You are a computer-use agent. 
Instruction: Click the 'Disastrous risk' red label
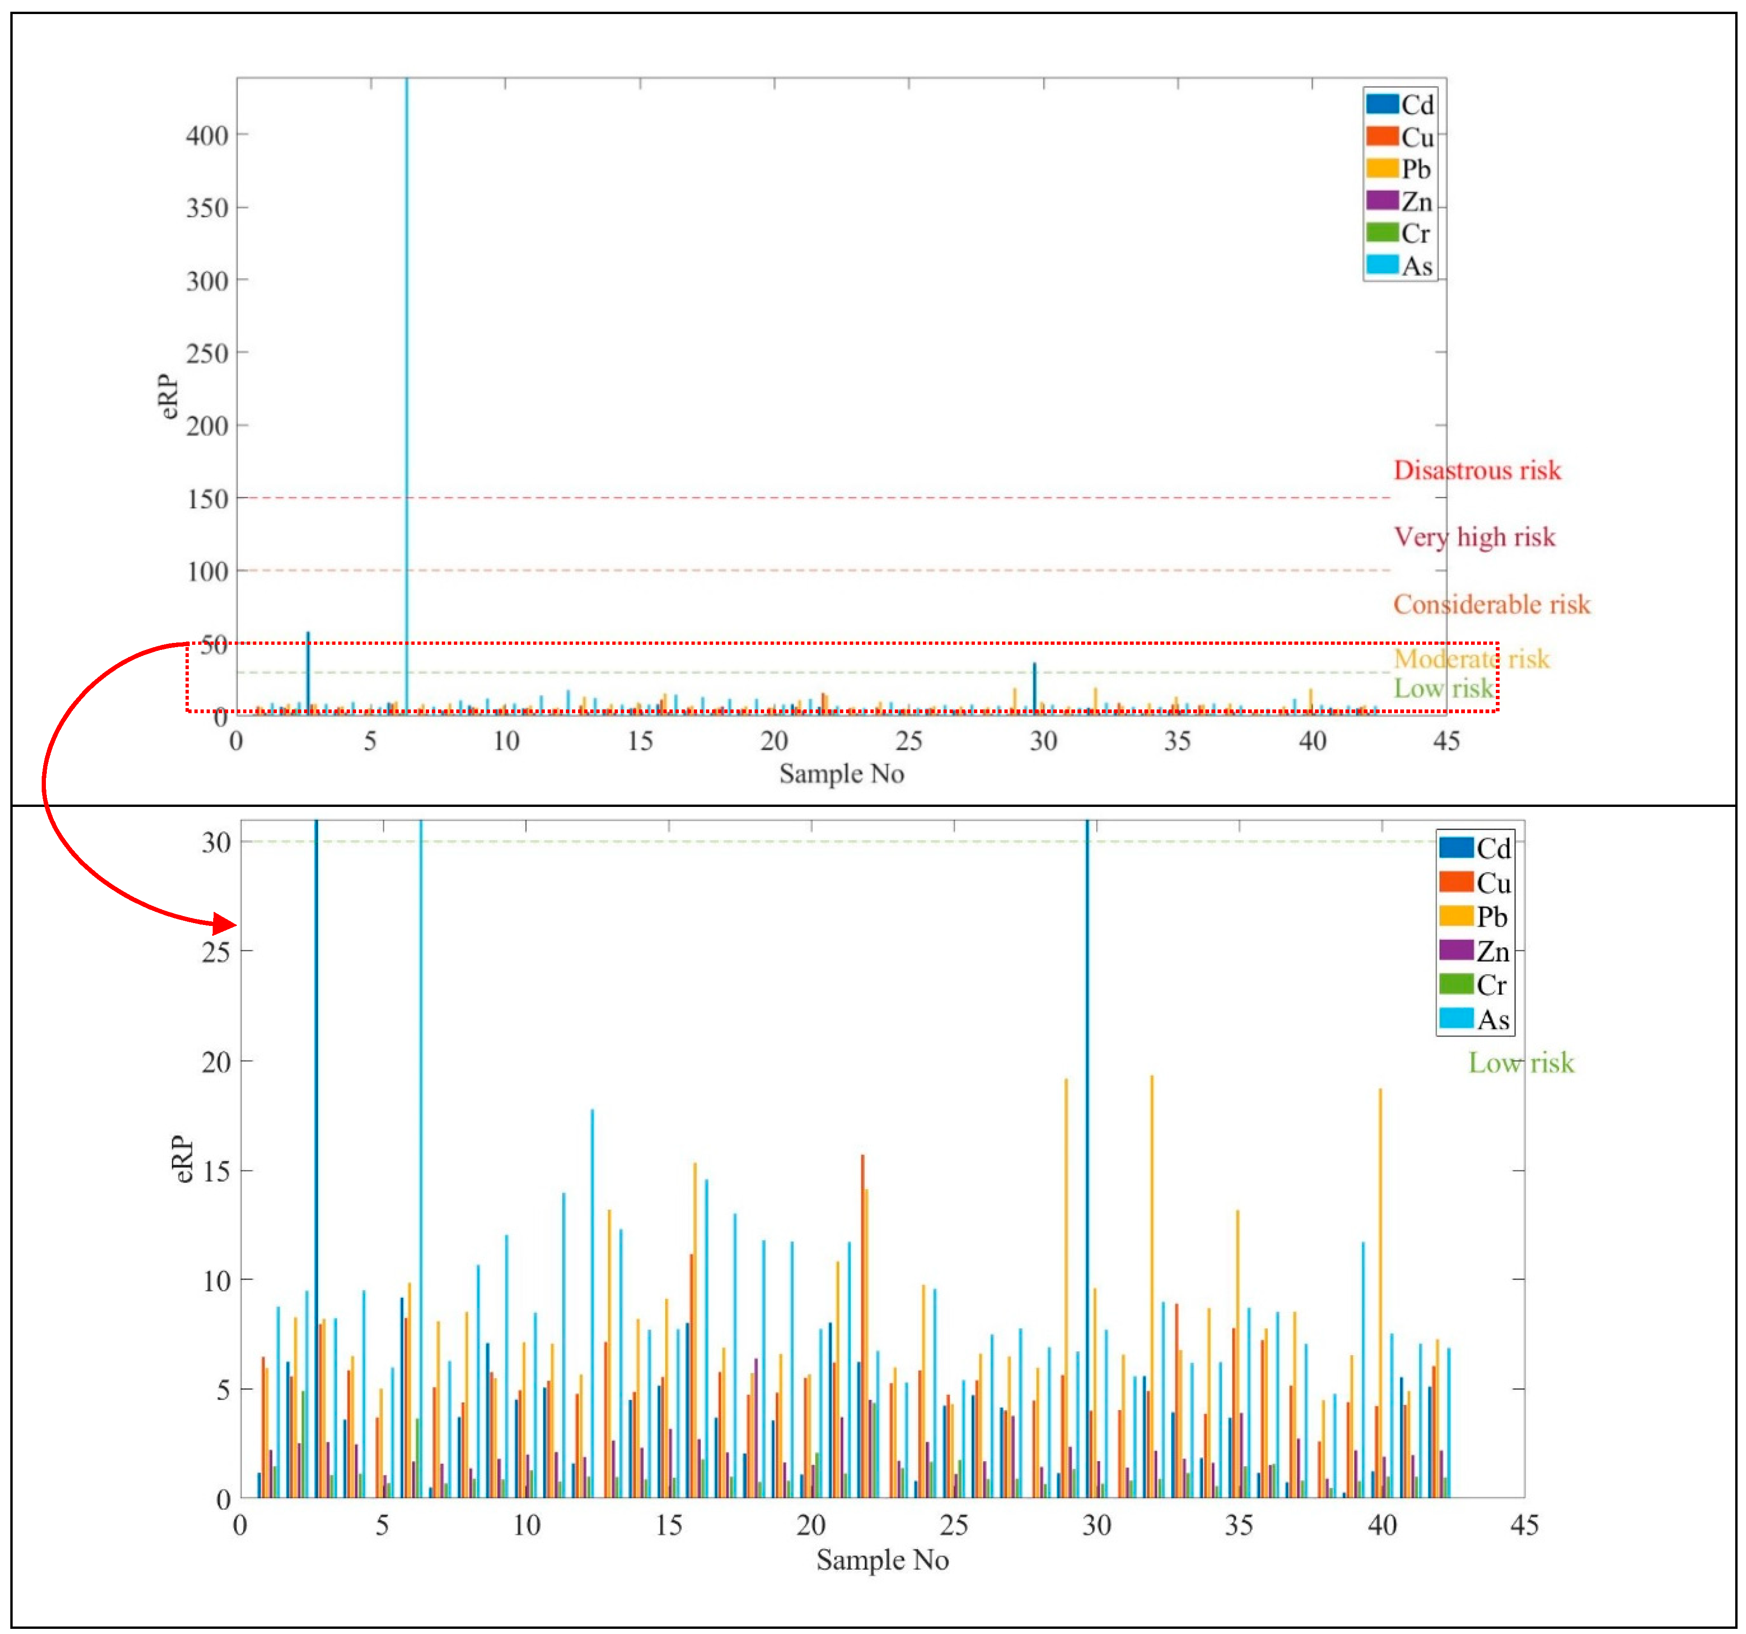coord(1477,470)
